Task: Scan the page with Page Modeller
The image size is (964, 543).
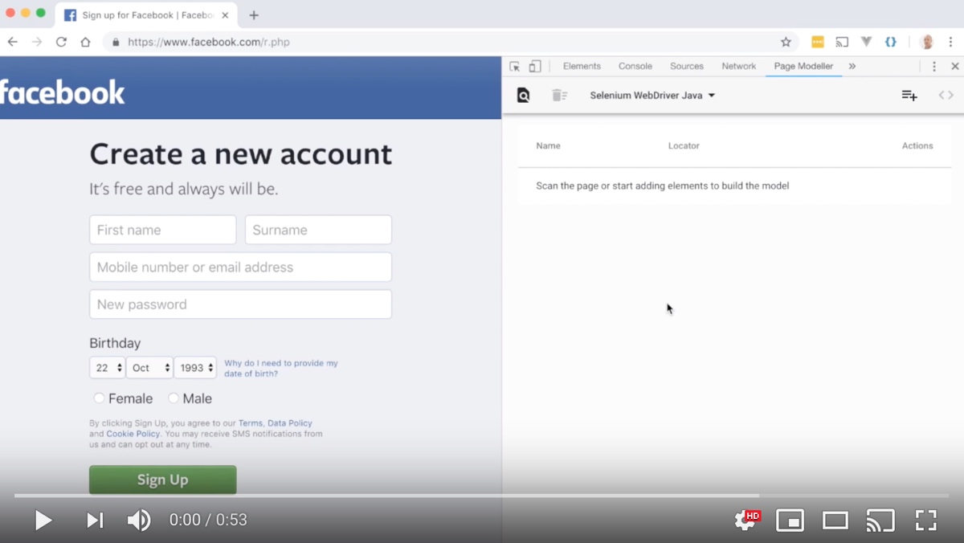Action: click(523, 96)
